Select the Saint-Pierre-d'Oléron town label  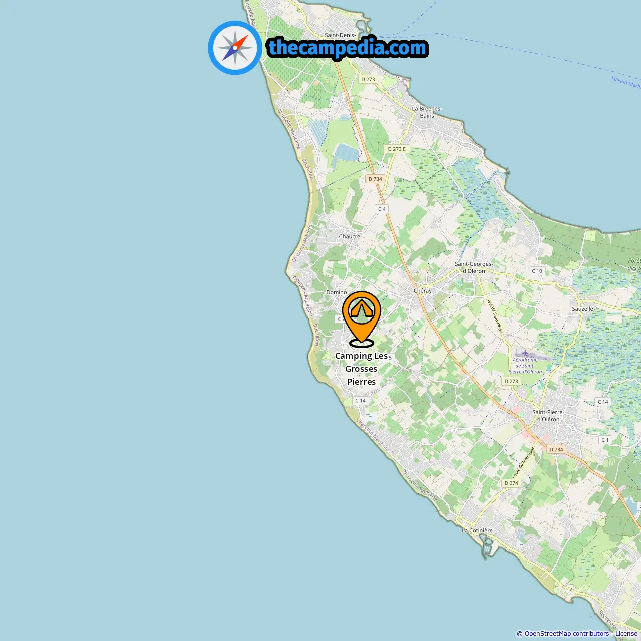548,416
